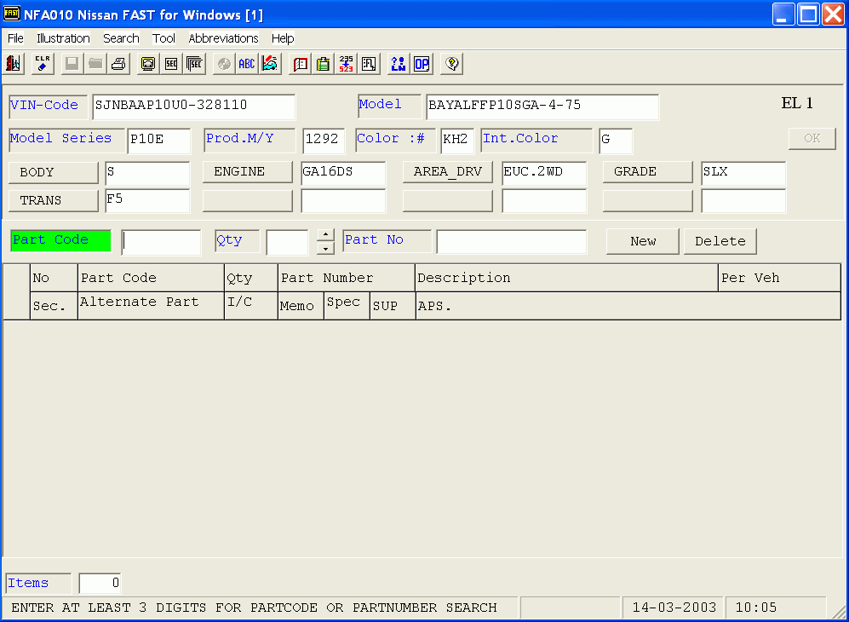
Task: Focus the VIN-Code text field
Action: coord(193,107)
